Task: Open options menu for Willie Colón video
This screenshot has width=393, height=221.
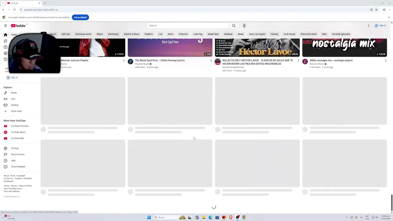Action: pos(298,61)
